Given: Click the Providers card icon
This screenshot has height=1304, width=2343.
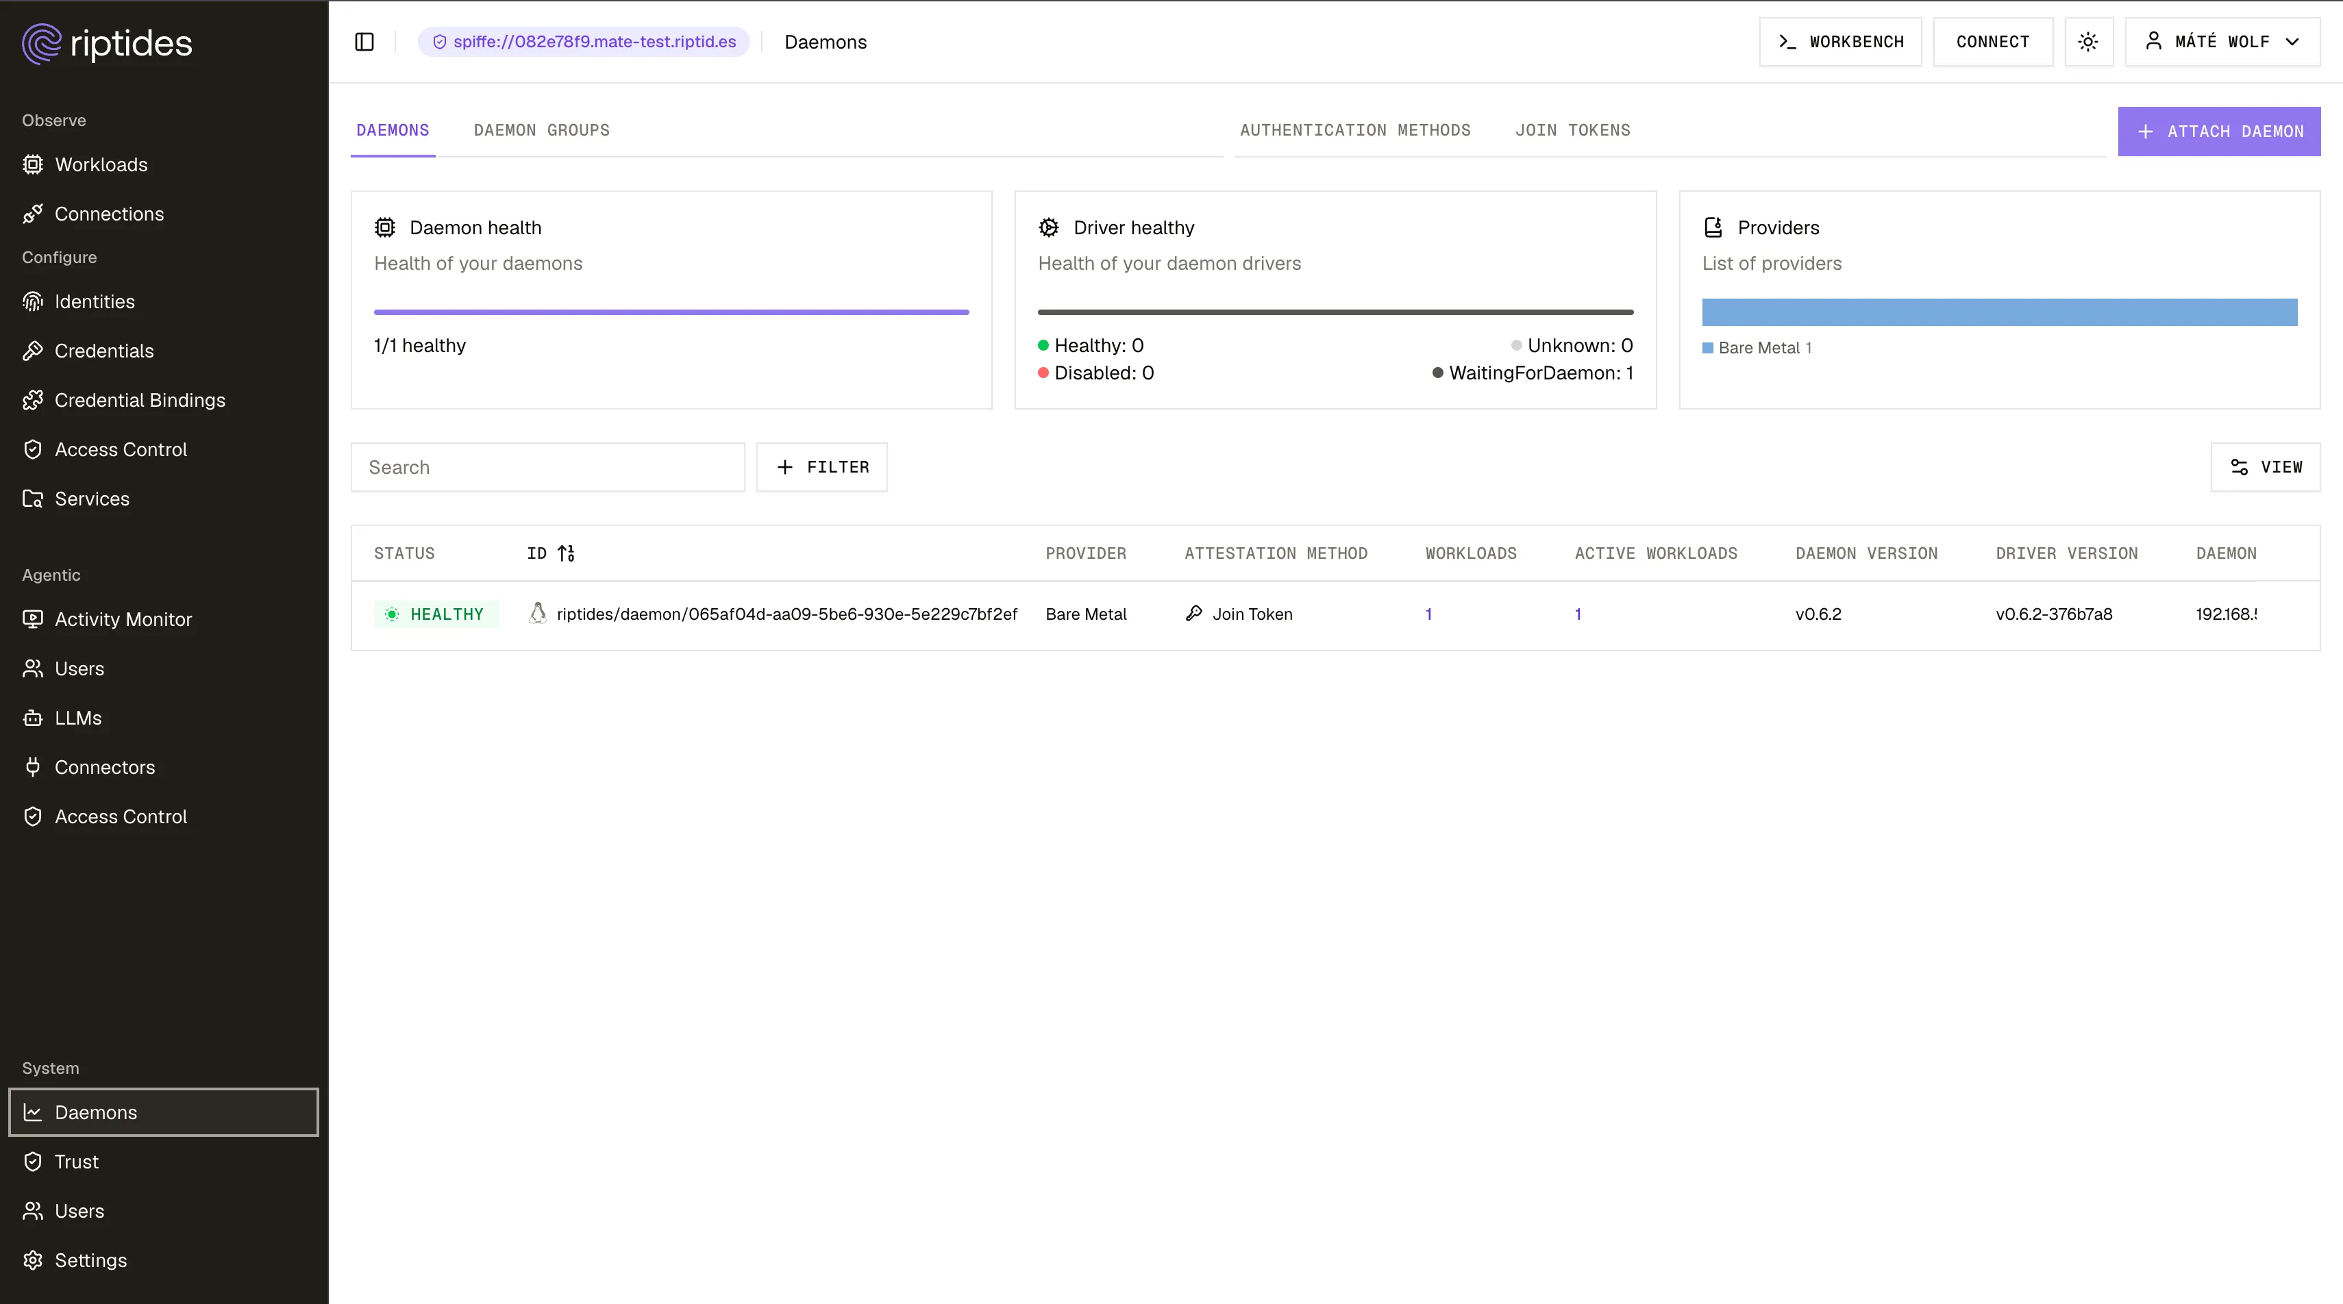Looking at the screenshot, I should (x=1713, y=227).
